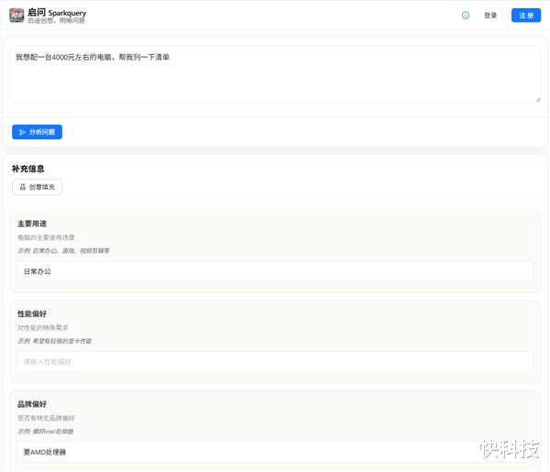Focus the 性能偏好 empty input field
The height and width of the screenshot is (472, 550).
coord(275,361)
